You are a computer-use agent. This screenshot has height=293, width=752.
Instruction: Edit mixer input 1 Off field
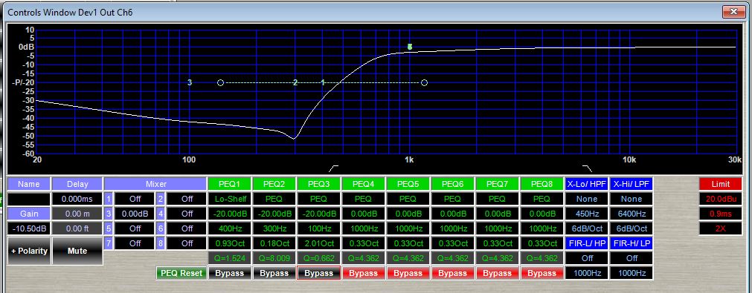[135, 199]
